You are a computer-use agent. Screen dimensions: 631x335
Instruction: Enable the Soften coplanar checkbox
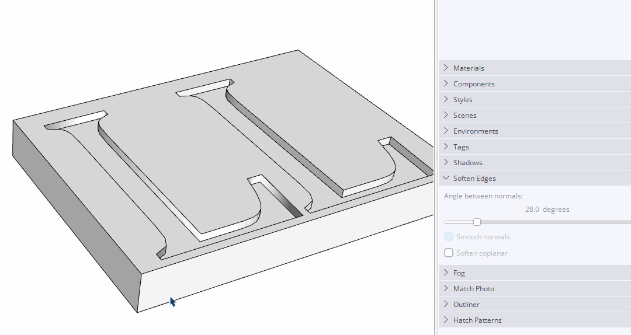point(449,253)
